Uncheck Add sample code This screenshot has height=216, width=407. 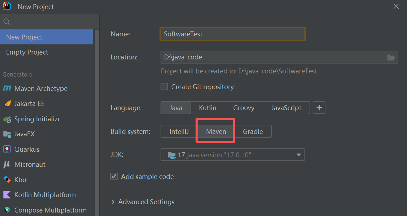(x=114, y=177)
